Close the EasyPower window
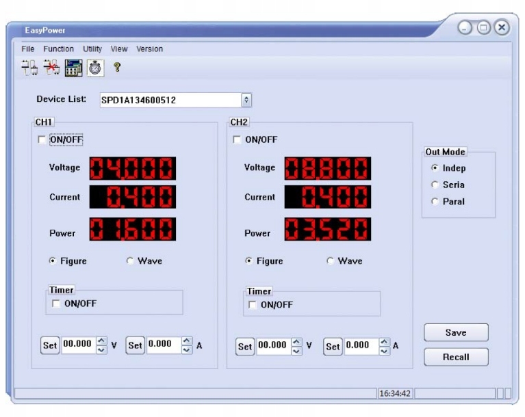The width and height of the screenshot is (525, 417). [502, 28]
